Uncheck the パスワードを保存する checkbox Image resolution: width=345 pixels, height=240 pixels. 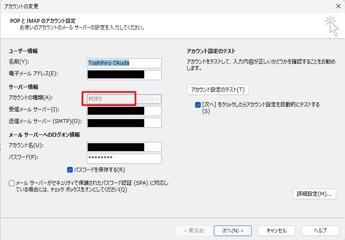tap(70, 170)
